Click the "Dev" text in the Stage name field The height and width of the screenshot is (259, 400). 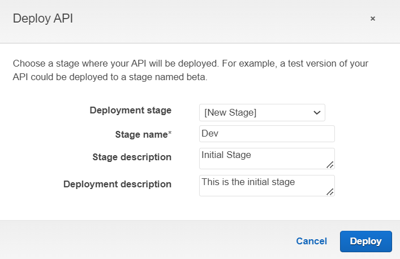210,134
